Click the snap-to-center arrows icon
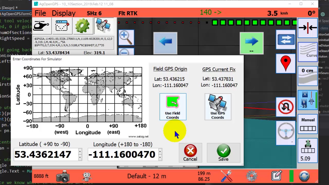329x185 pixels. tap(308, 28)
